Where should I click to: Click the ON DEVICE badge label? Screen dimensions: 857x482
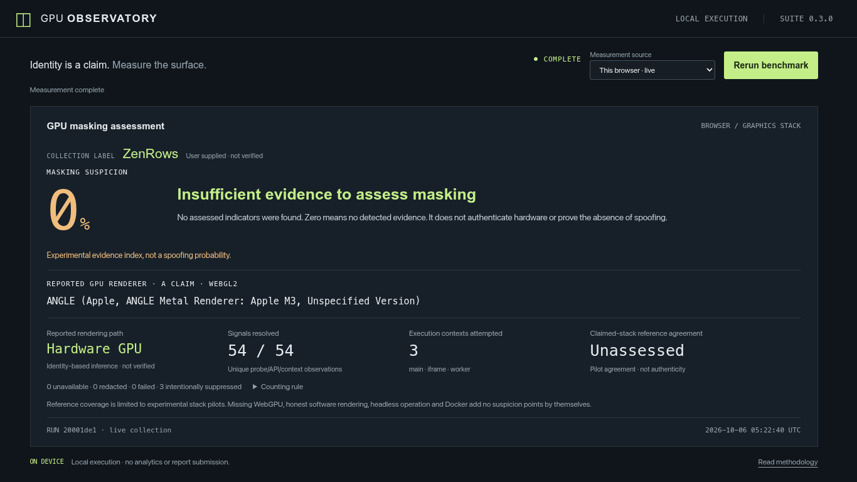tap(47, 462)
